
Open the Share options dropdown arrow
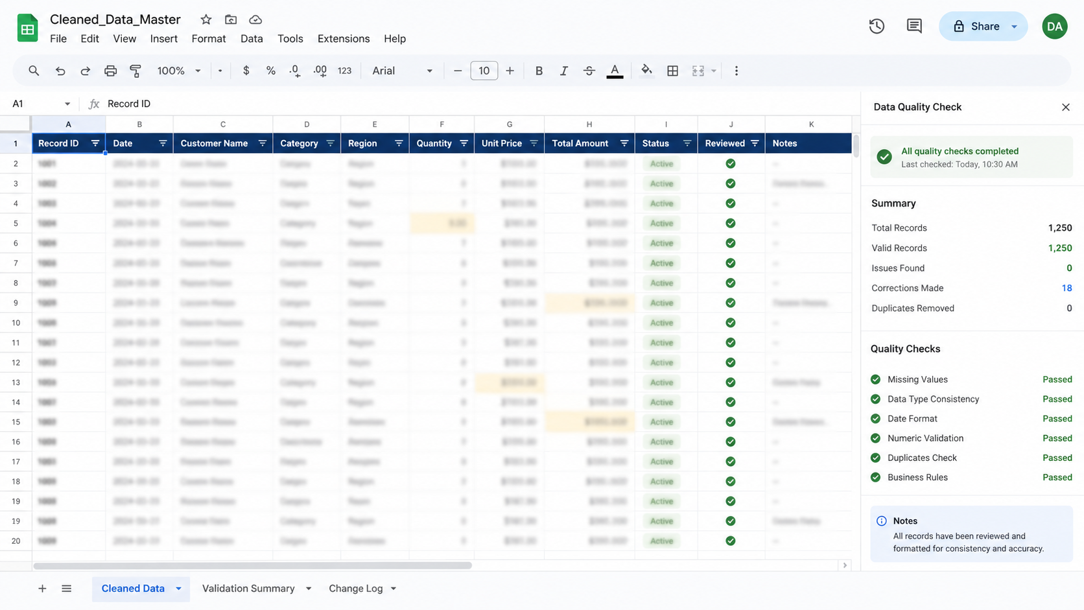[1015, 27]
